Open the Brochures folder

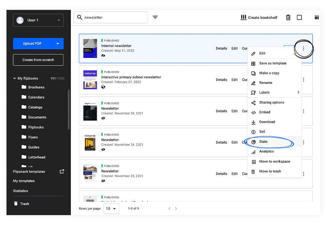tap(33, 87)
